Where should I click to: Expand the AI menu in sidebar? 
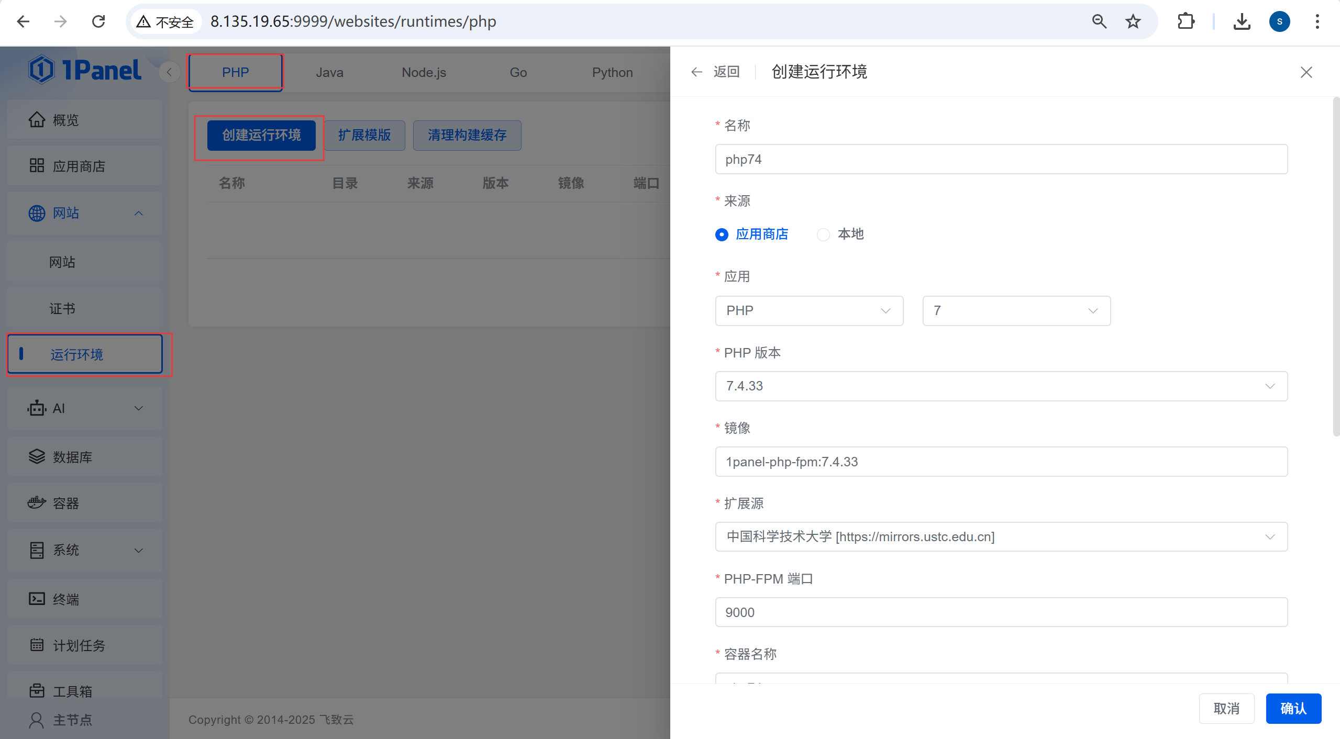tap(84, 408)
